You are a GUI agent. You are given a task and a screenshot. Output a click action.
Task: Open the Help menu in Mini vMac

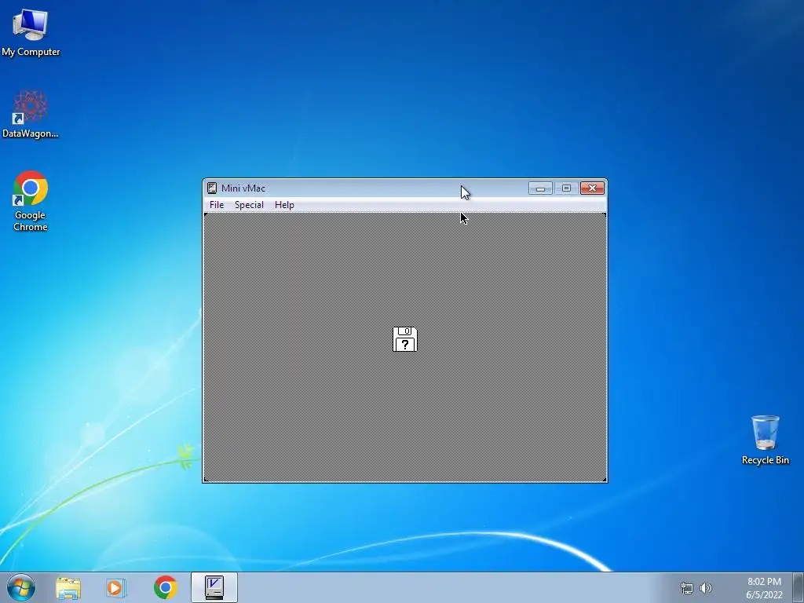(x=284, y=205)
